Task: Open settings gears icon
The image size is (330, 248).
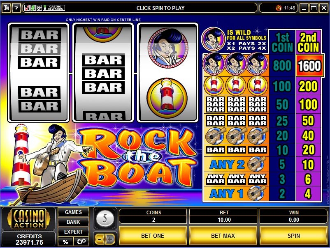Action: click(x=81, y=241)
